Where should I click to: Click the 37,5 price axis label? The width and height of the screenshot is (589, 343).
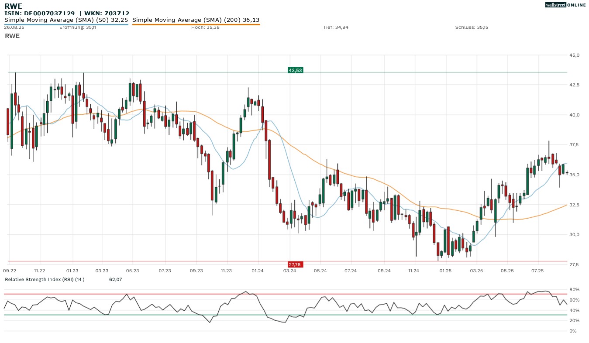tap(574, 144)
